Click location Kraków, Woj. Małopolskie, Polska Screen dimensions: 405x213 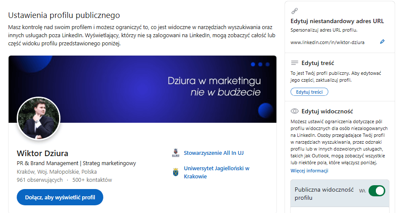57,172
